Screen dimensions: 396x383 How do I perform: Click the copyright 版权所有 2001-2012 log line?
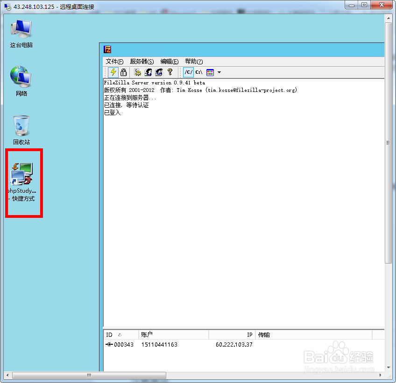(x=200, y=90)
